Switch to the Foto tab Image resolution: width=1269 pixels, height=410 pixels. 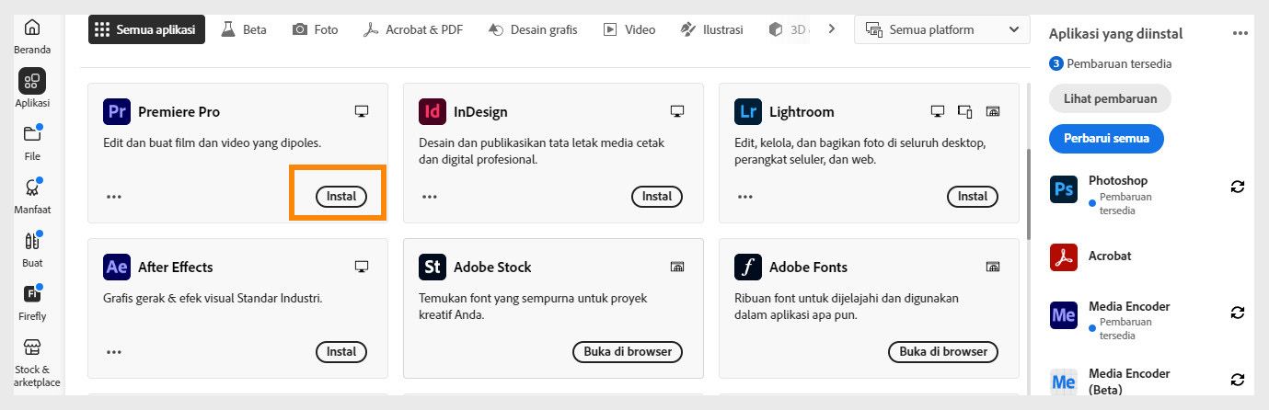[x=315, y=29]
